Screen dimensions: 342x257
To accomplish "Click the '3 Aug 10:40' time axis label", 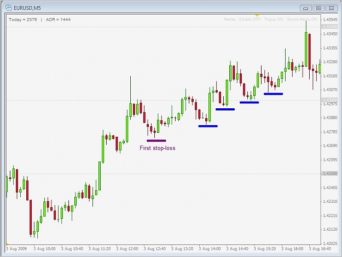I will click(x=72, y=249).
